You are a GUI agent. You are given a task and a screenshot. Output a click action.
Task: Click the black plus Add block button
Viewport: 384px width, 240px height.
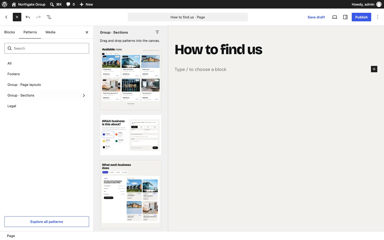(x=374, y=69)
